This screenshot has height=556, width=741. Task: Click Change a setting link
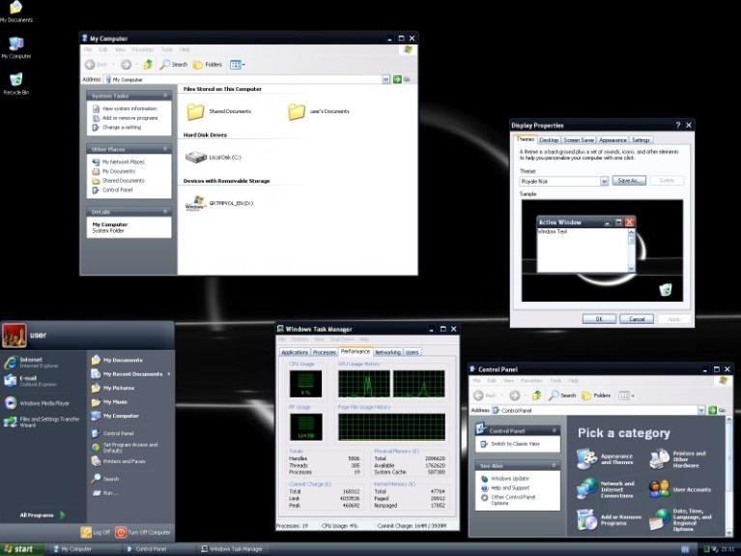(117, 128)
